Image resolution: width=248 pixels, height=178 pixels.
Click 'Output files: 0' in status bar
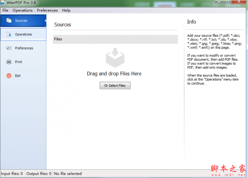coord(39,173)
